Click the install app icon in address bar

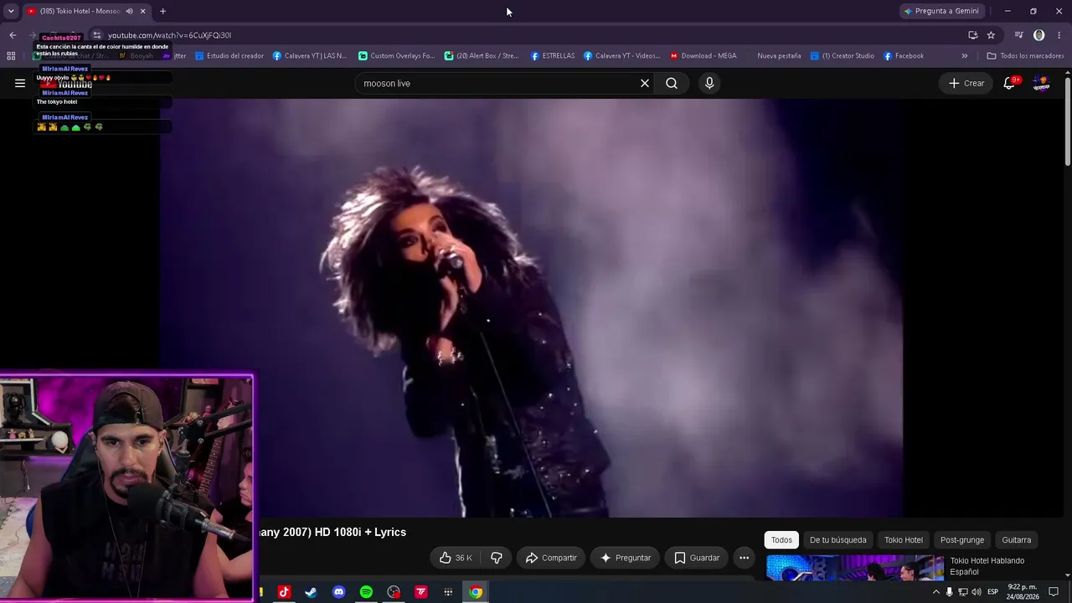point(973,35)
